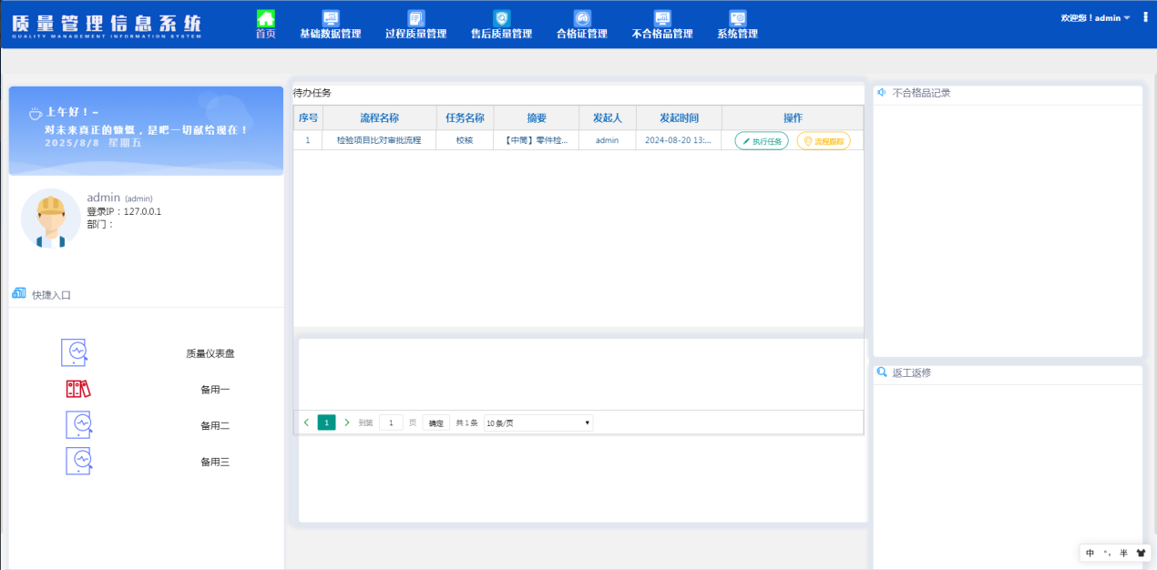The width and height of the screenshot is (1157, 570).
Task: Open the 首页 home icon
Action: click(x=265, y=19)
